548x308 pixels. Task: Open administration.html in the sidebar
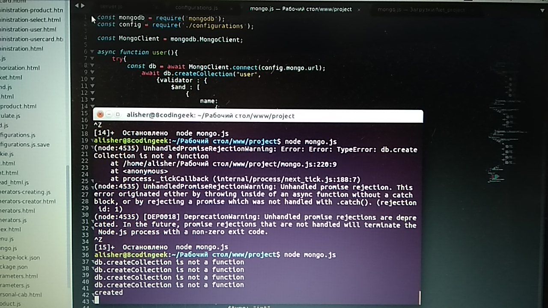click(x=22, y=49)
